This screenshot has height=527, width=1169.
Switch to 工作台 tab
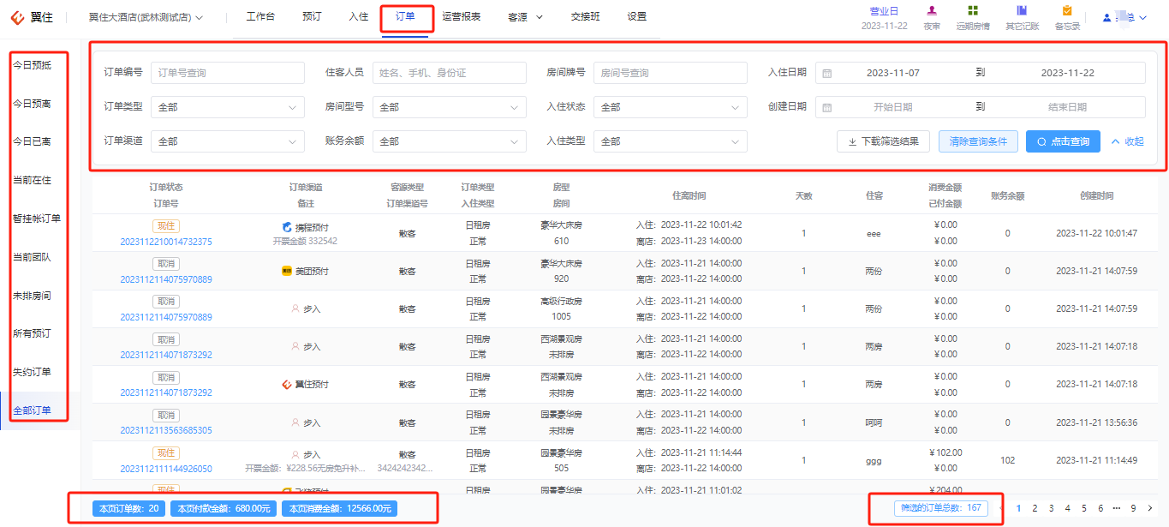point(260,16)
